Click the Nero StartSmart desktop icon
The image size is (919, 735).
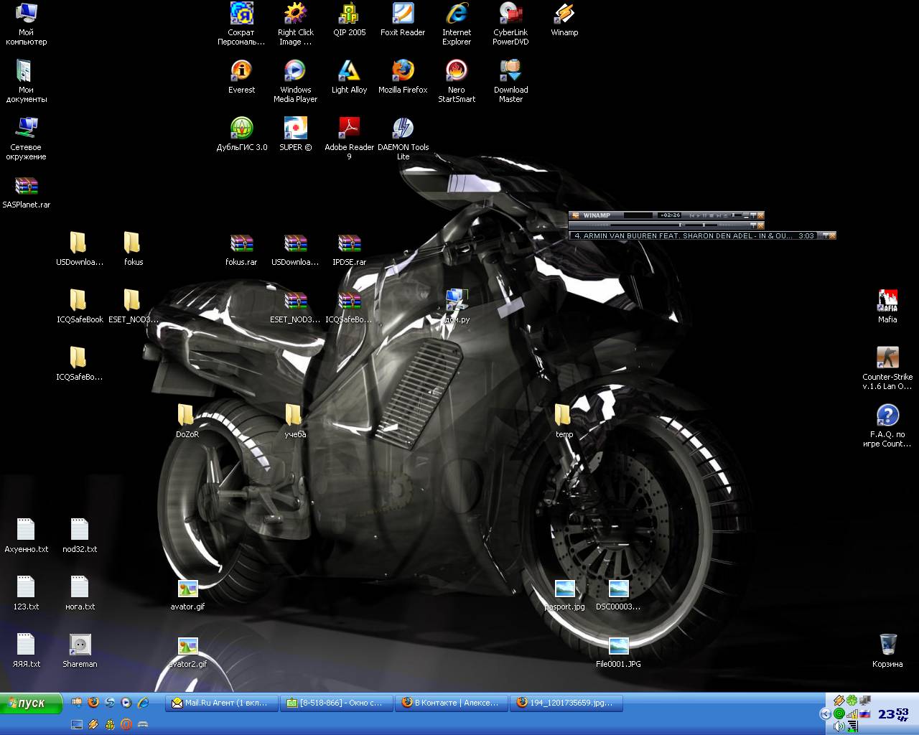pyautogui.click(x=457, y=72)
